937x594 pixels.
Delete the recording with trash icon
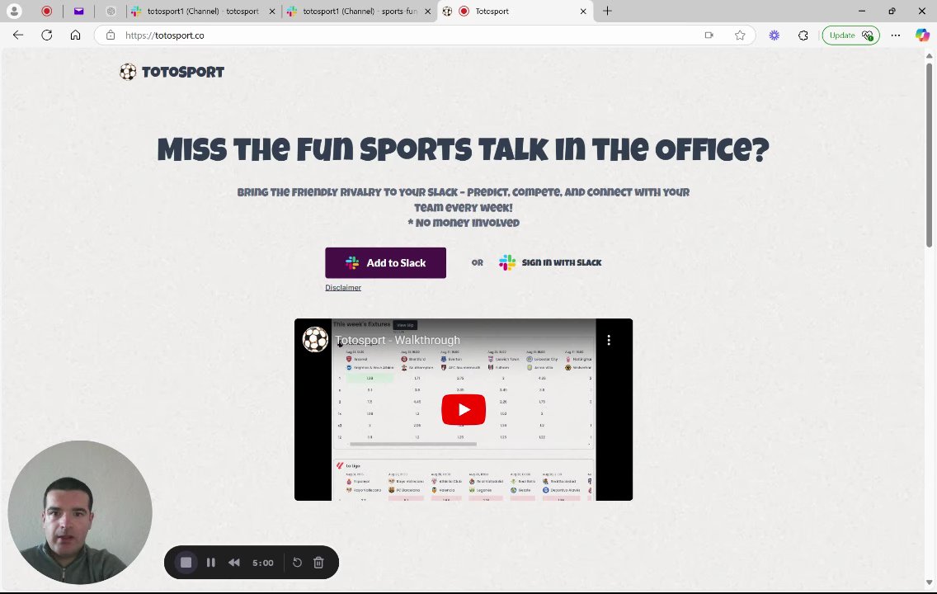[x=318, y=563]
